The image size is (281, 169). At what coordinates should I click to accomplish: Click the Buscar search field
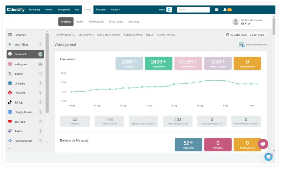pos(193,10)
